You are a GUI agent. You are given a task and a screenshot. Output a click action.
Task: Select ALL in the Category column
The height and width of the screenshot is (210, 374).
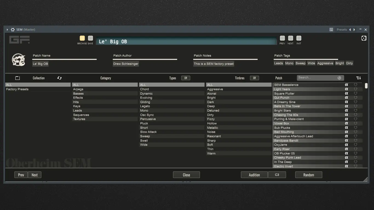point(105,85)
